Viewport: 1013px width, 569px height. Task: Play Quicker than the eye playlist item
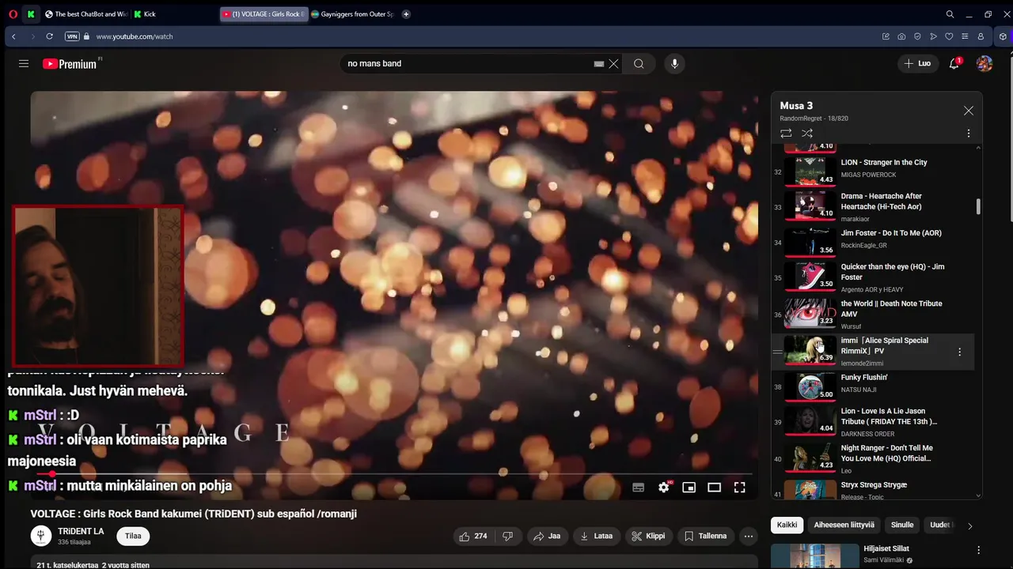pyautogui.click(x=874, y=278)
